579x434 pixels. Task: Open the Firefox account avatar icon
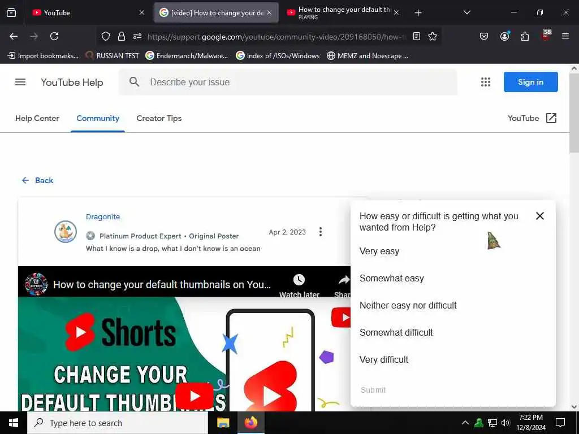point(504,36)
